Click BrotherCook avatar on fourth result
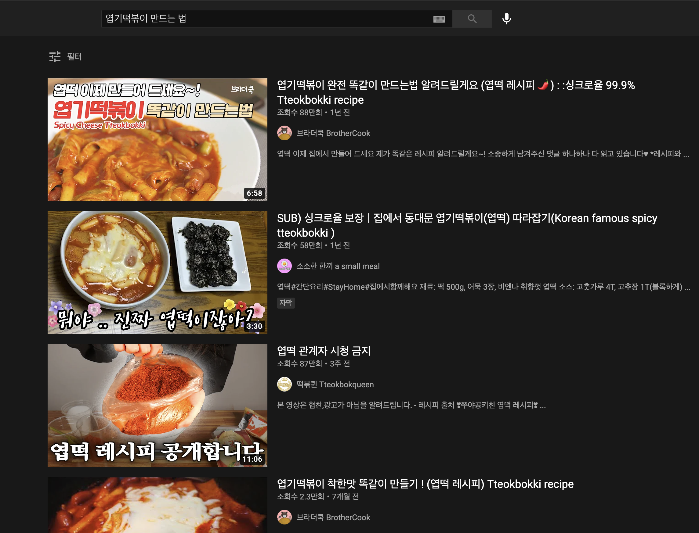 click(284, 517)
